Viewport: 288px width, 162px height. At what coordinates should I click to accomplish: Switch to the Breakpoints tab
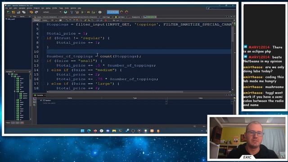[x=136, y=17]
